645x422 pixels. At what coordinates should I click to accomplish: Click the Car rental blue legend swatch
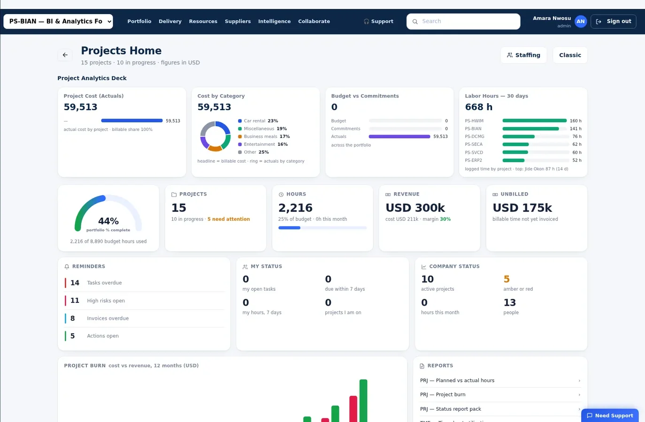[x=240, y=121]
